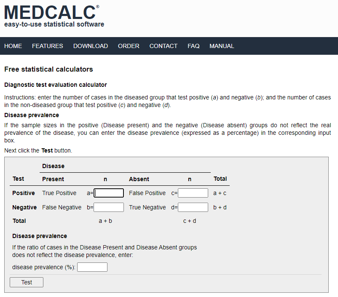Click the b + d total label

[x=220, y=207]
